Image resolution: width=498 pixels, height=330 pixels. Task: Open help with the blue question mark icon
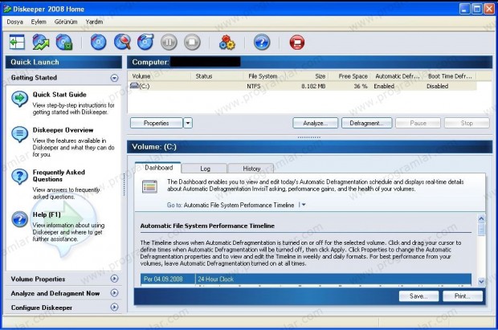click(262, 43)
